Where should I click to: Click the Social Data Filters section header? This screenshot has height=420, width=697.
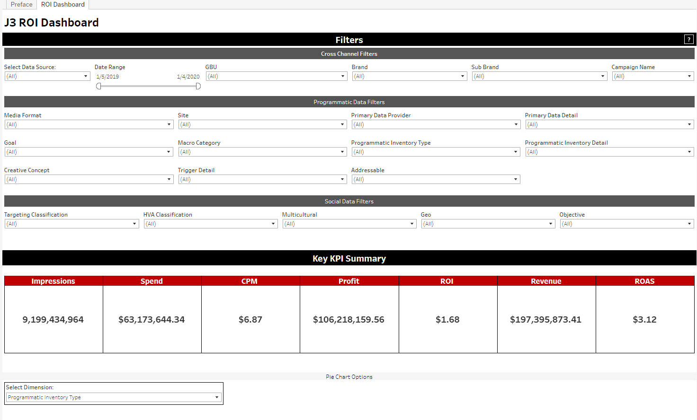[349, 201]
